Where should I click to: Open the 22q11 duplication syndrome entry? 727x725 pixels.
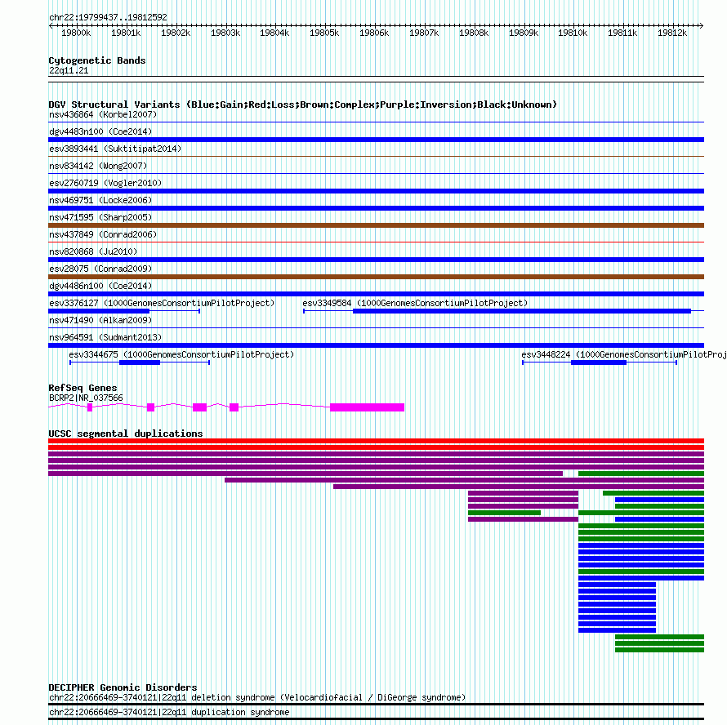[169, 713]
